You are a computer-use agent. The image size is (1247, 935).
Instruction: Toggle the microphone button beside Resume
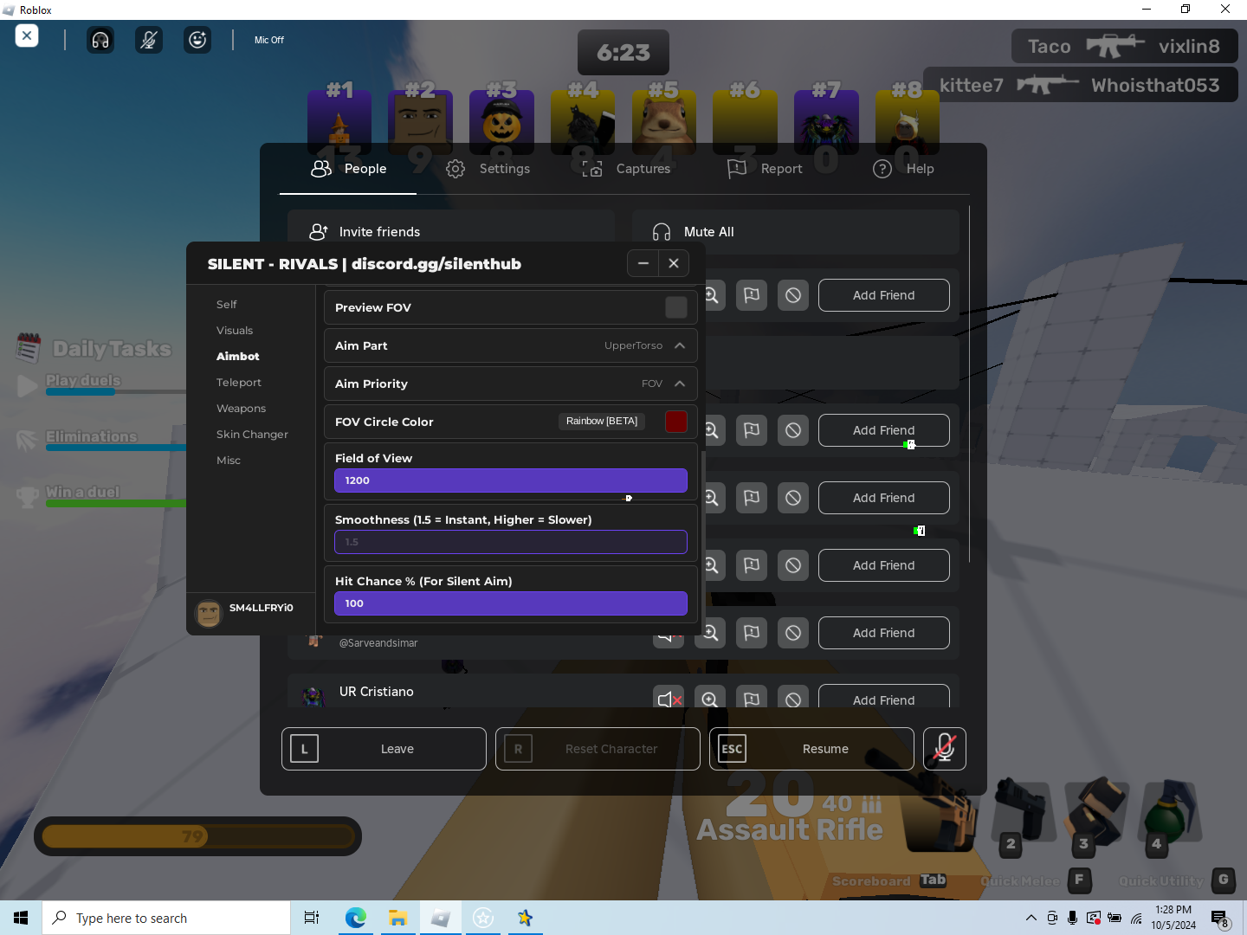[x=945, y=749]
